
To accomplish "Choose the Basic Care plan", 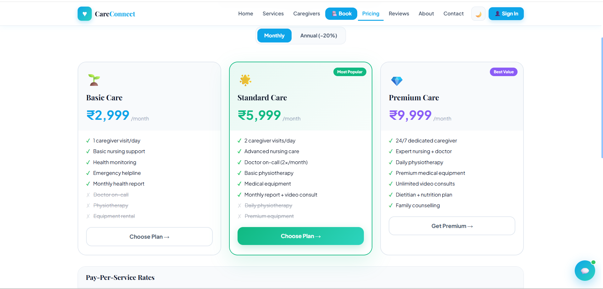I will pos(149,237).
